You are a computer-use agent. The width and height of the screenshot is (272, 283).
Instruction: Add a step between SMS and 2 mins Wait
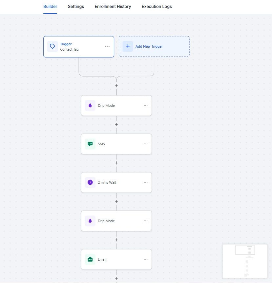[116, 163]
